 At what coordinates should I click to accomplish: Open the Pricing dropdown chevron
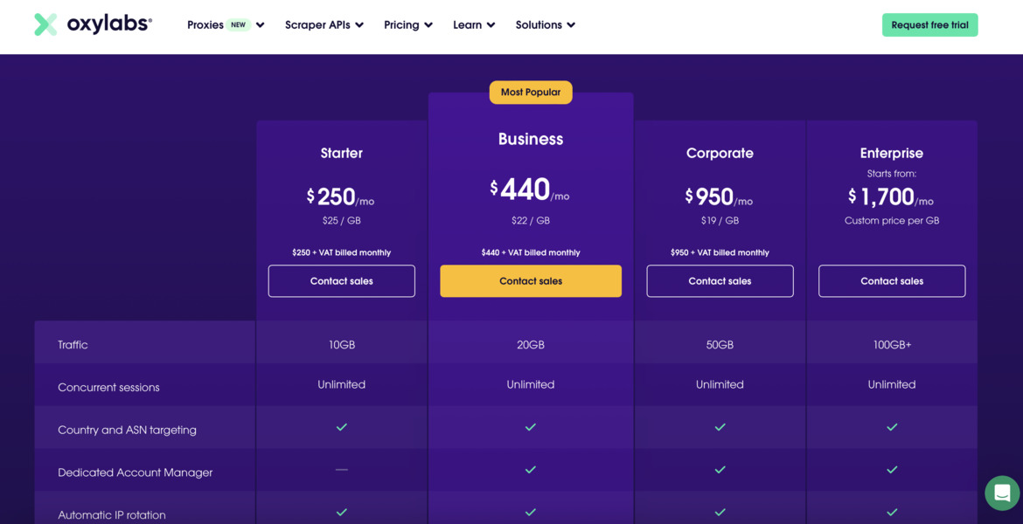tap(428, 25)
